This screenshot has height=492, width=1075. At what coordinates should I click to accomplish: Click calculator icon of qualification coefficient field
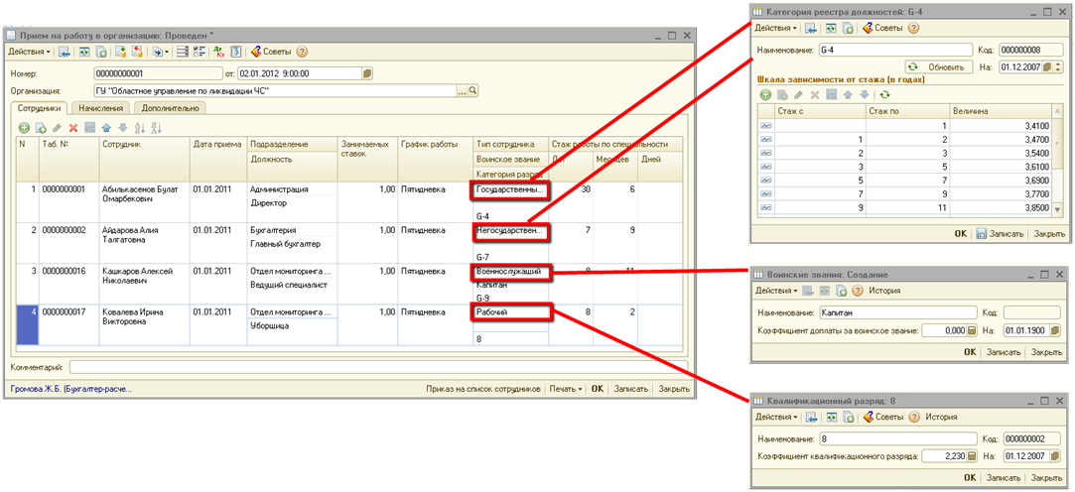pyautogui.click(x=972, y=456)
